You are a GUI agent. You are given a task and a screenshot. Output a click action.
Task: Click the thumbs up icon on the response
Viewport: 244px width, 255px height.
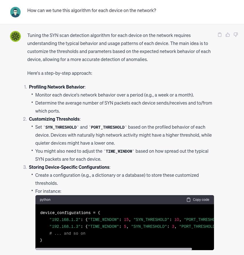228,35
